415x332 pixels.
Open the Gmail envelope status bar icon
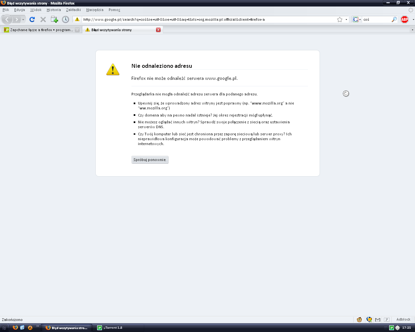378,320
